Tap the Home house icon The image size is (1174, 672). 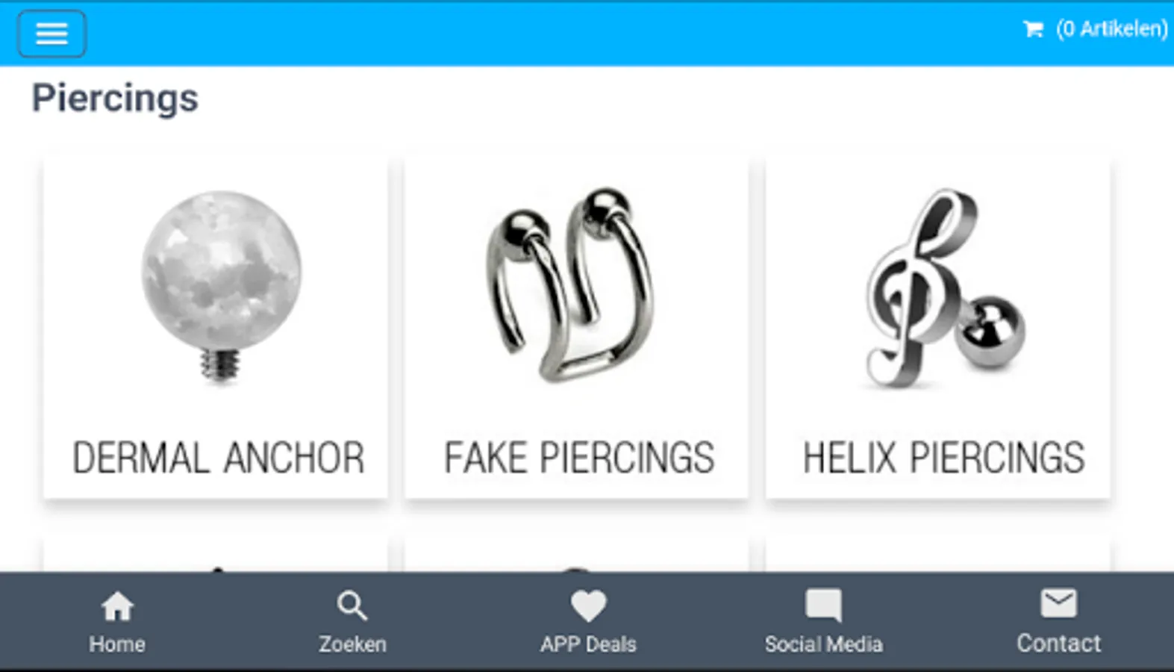pyautogui.click(x=117, y=607)
